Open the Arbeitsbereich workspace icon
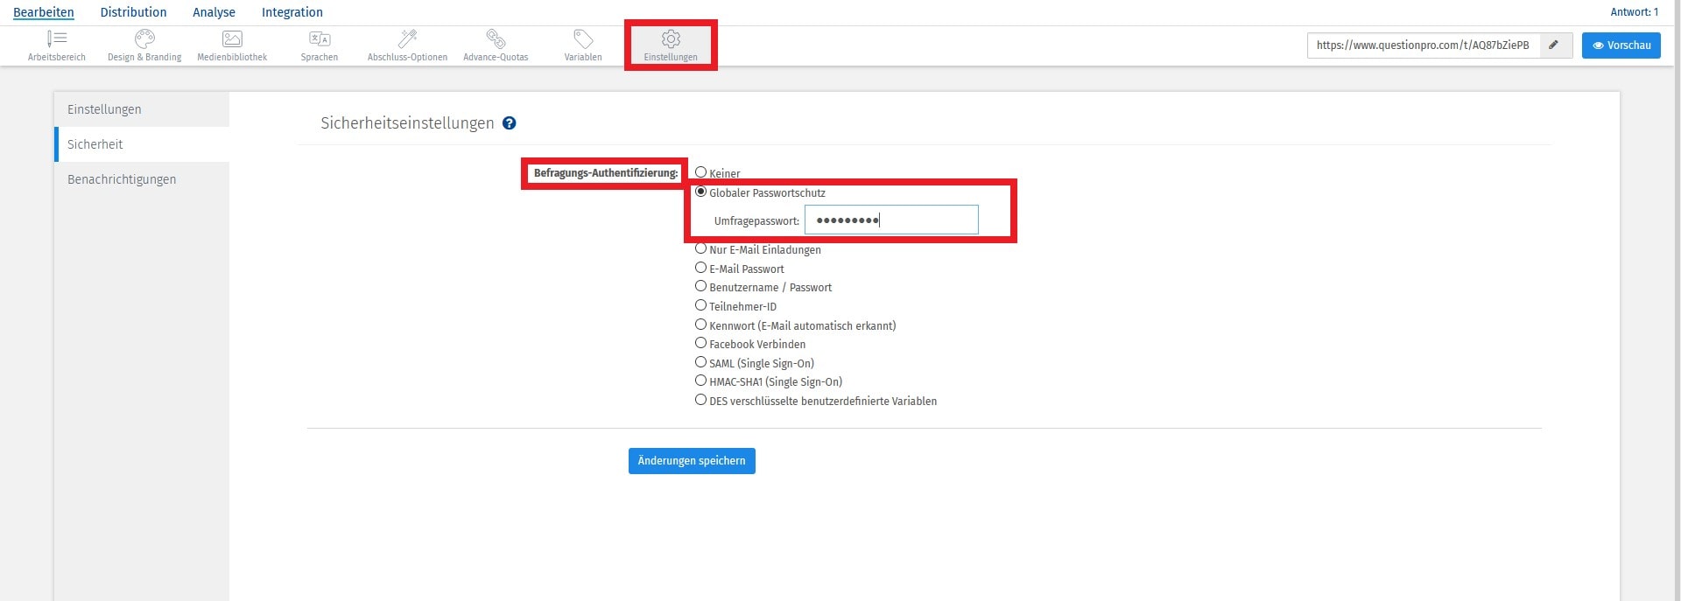 (57, 38)
